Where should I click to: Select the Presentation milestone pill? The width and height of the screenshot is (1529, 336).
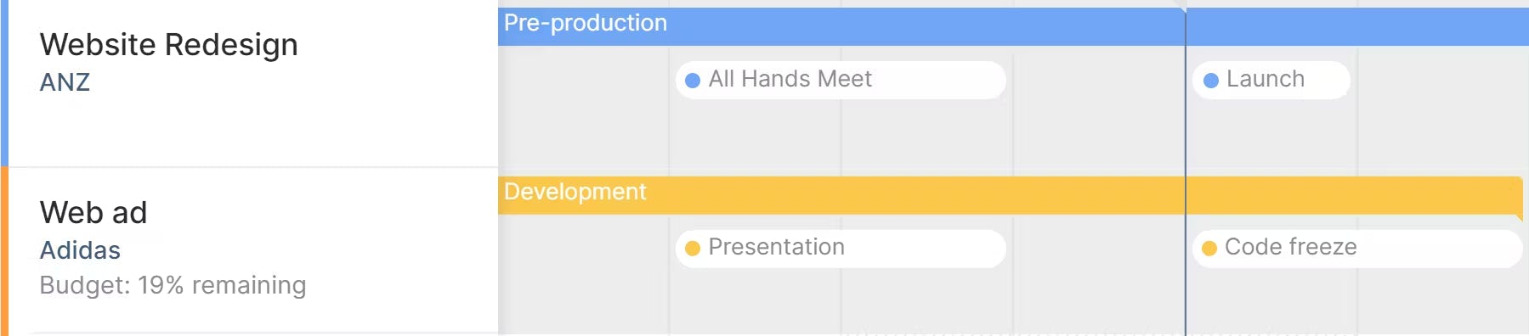841,248
